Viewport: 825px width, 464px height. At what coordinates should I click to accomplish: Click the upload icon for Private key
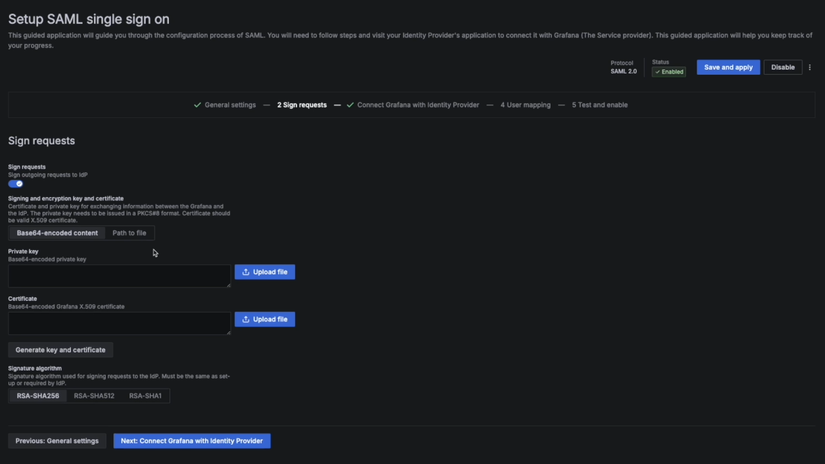[x=246, y=272]
